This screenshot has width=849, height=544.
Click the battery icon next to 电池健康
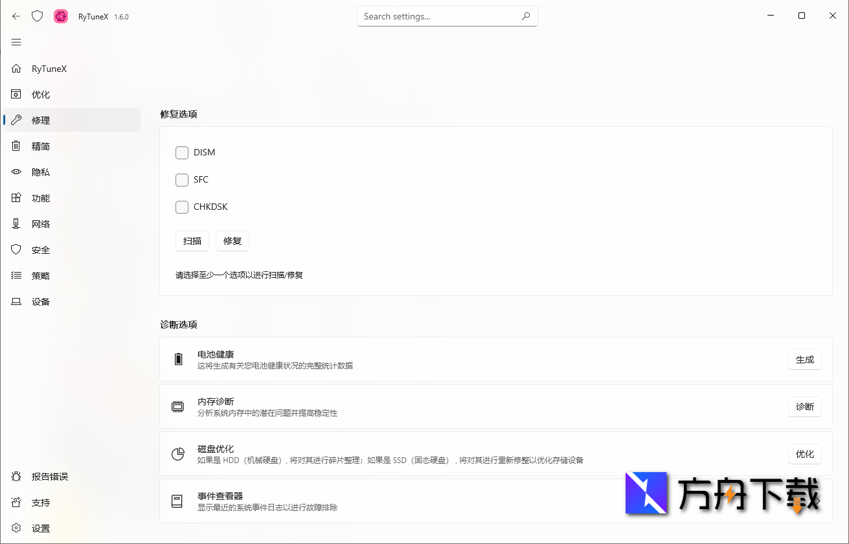click(x=178, y=359)
